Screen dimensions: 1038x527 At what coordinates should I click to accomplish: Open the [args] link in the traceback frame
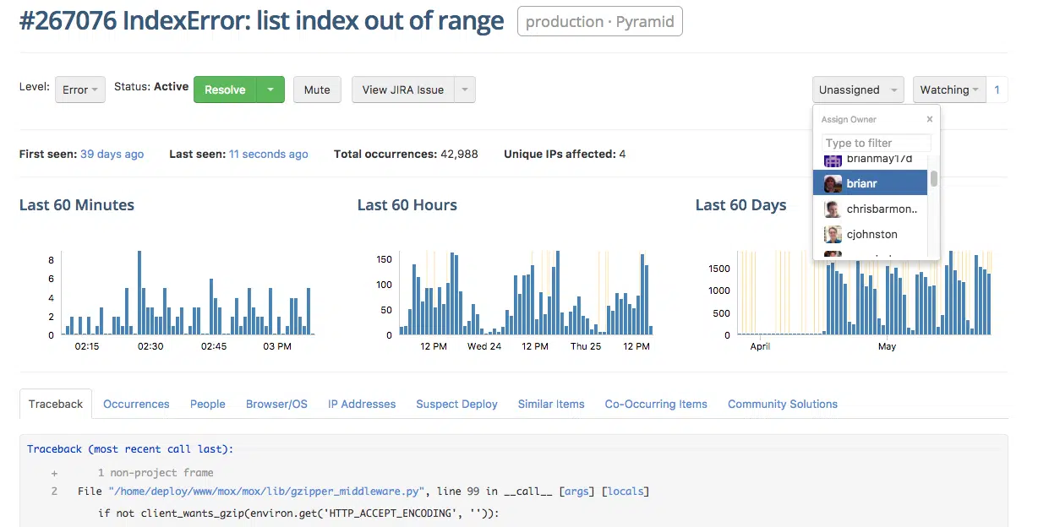pyautogui.click(x=576, y=491)
